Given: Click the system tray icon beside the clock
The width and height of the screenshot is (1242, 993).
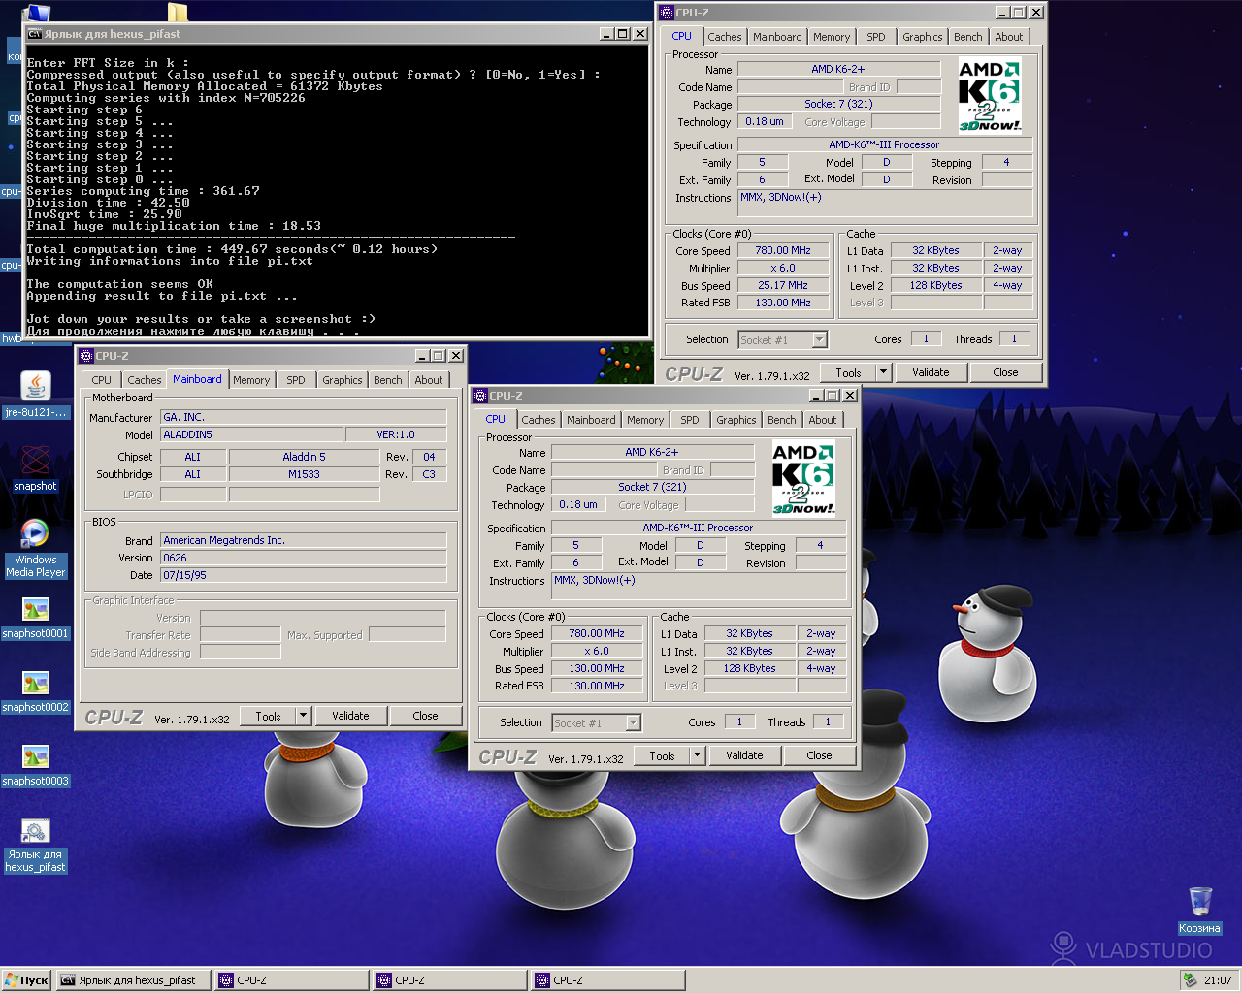Looking at the screenshot, I should (x=1190, y=980).
